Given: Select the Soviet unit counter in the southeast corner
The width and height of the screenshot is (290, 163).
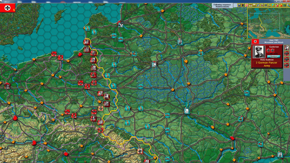Looking at the screenshot, I should click(x=280, y=154).
